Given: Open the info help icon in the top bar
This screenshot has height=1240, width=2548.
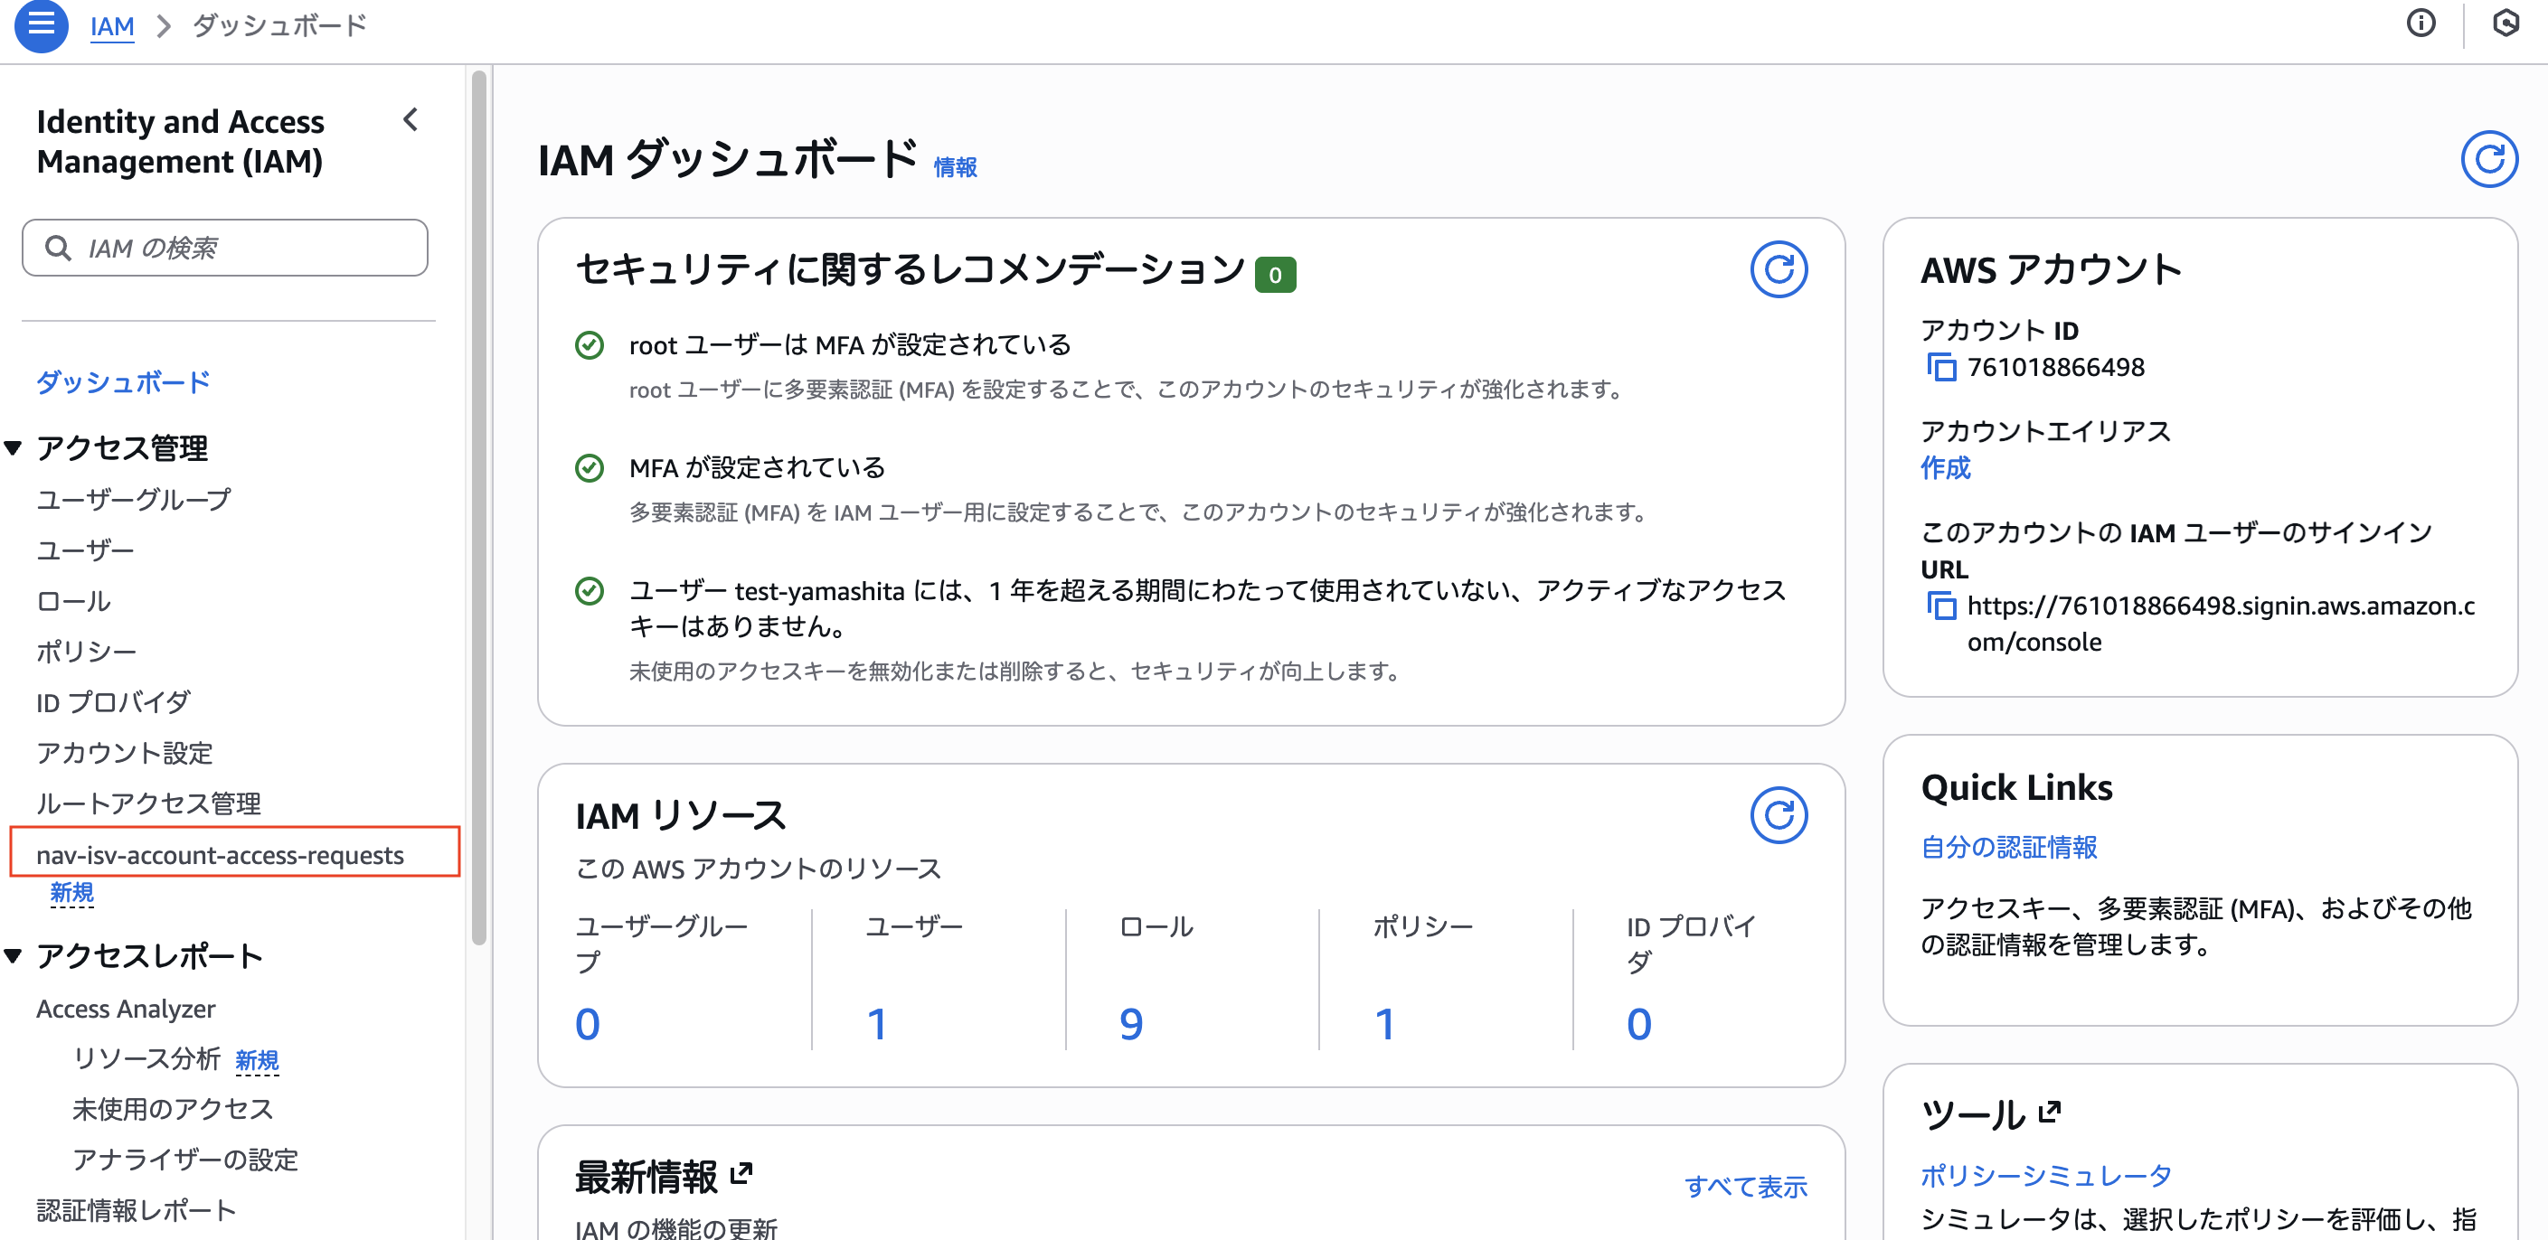Looking at the screenshot, I should point(2422,23).
